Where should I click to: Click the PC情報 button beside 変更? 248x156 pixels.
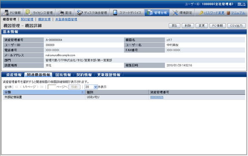pyautogui.click(x=217, y=26)
